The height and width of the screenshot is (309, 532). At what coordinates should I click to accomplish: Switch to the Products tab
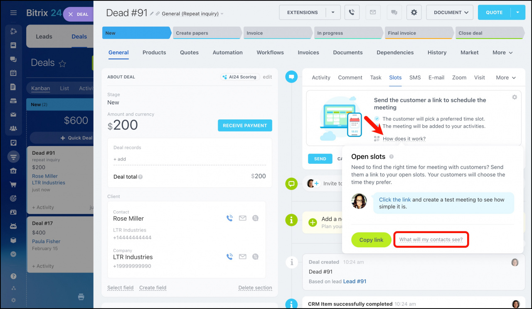(154, 53)
